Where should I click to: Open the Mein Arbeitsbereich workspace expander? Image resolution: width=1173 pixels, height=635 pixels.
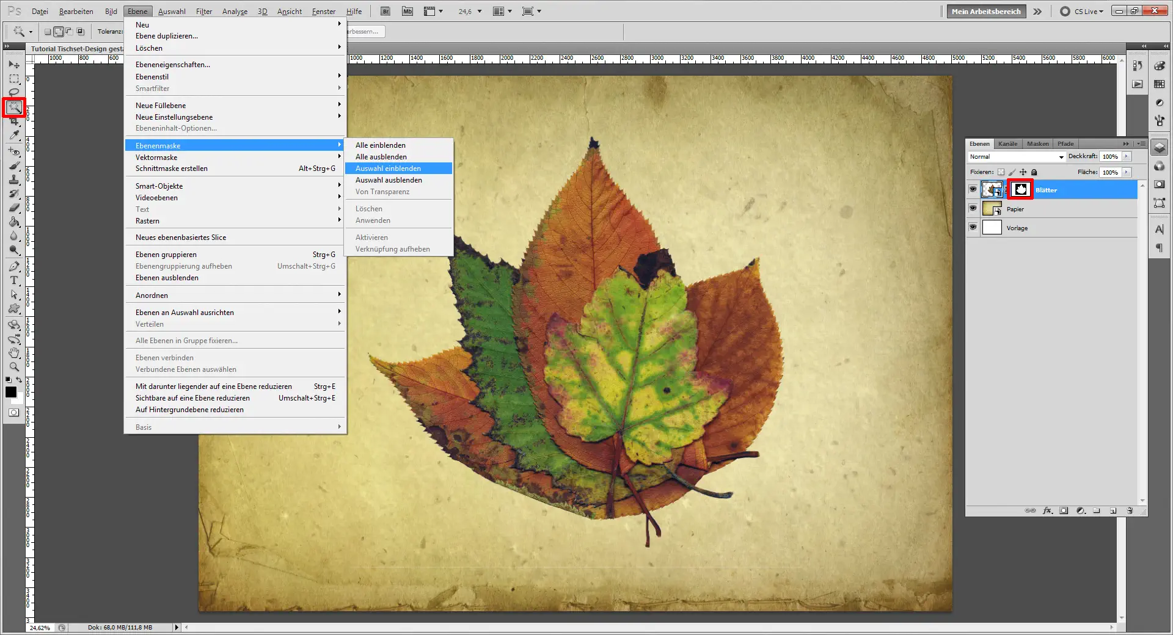(x=1037, y=12)
